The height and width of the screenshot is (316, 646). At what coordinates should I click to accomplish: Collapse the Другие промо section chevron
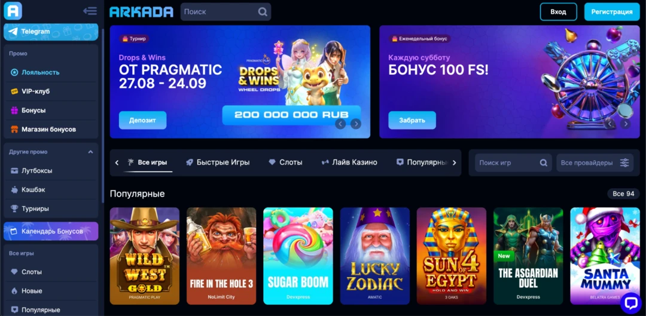click(91, 152)
